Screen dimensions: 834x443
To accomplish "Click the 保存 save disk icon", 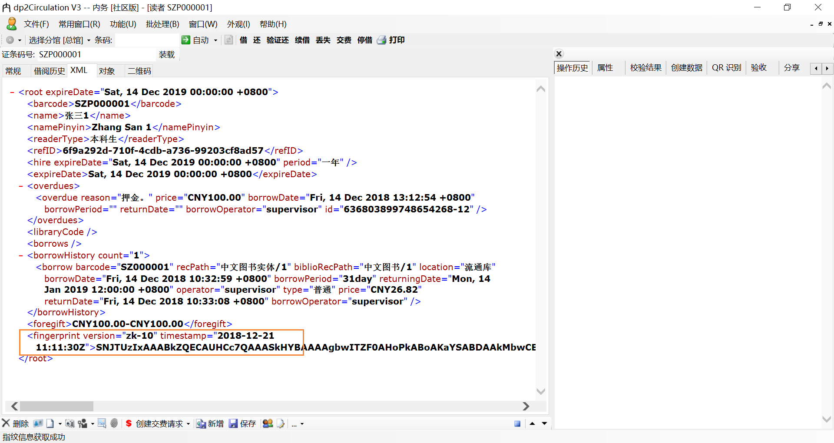I will pos(234,423).
